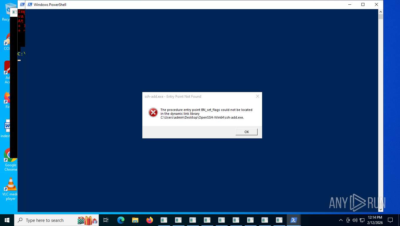Image resolution: width=400 pixels, height=226 pixels.
Task: Select the active PowerShell taskbar button
Action: (x=294, y=220)
